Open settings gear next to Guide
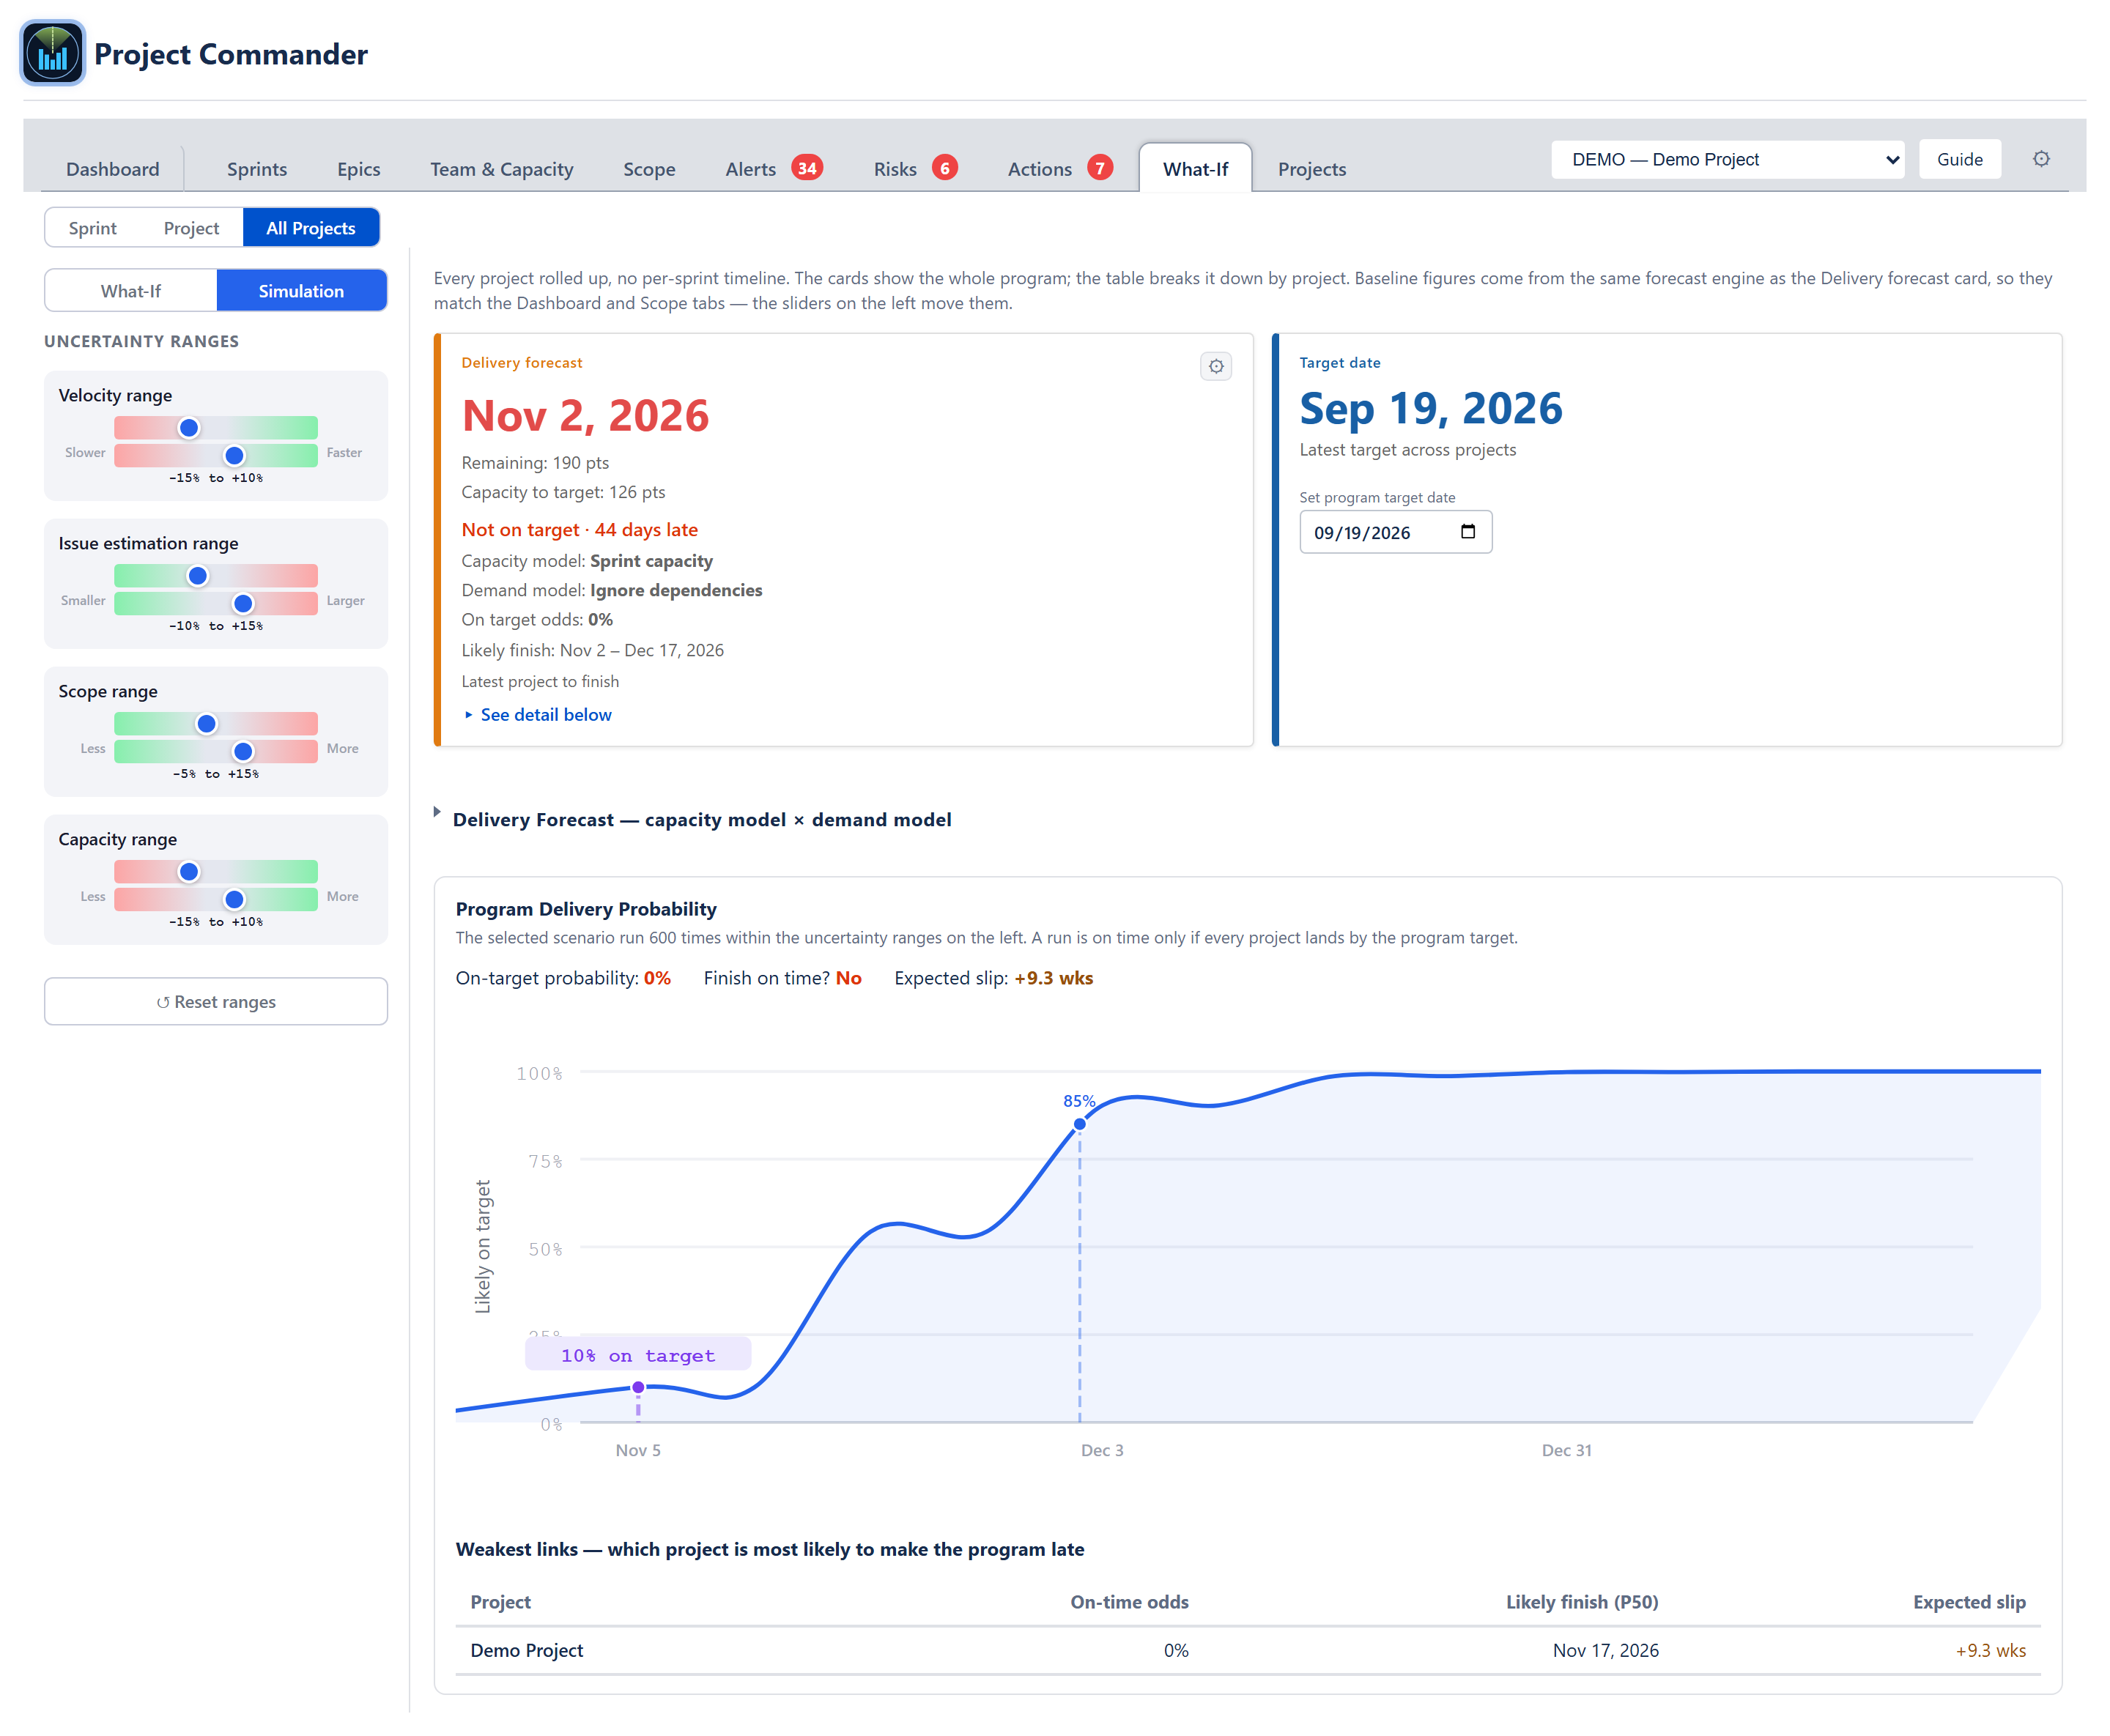Viewport: 2110px width, 1736px height. point(2040,159)
